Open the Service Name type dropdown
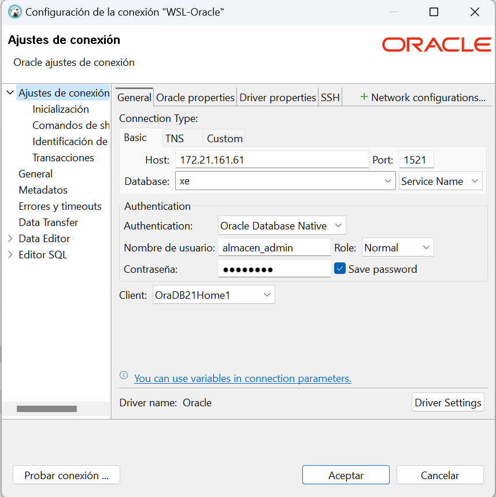 [441, 181]
